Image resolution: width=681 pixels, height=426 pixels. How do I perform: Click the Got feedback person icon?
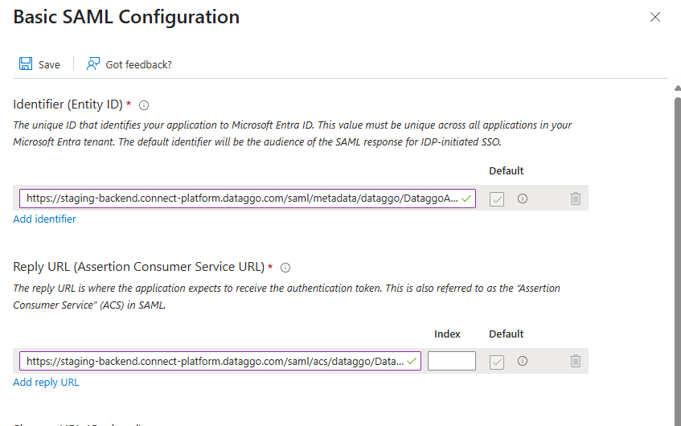[93, 63]
